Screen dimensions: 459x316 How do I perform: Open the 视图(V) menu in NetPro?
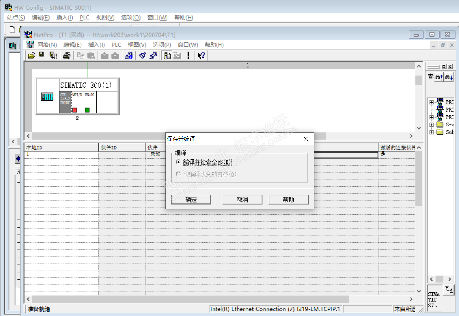[x=137, y=44]
